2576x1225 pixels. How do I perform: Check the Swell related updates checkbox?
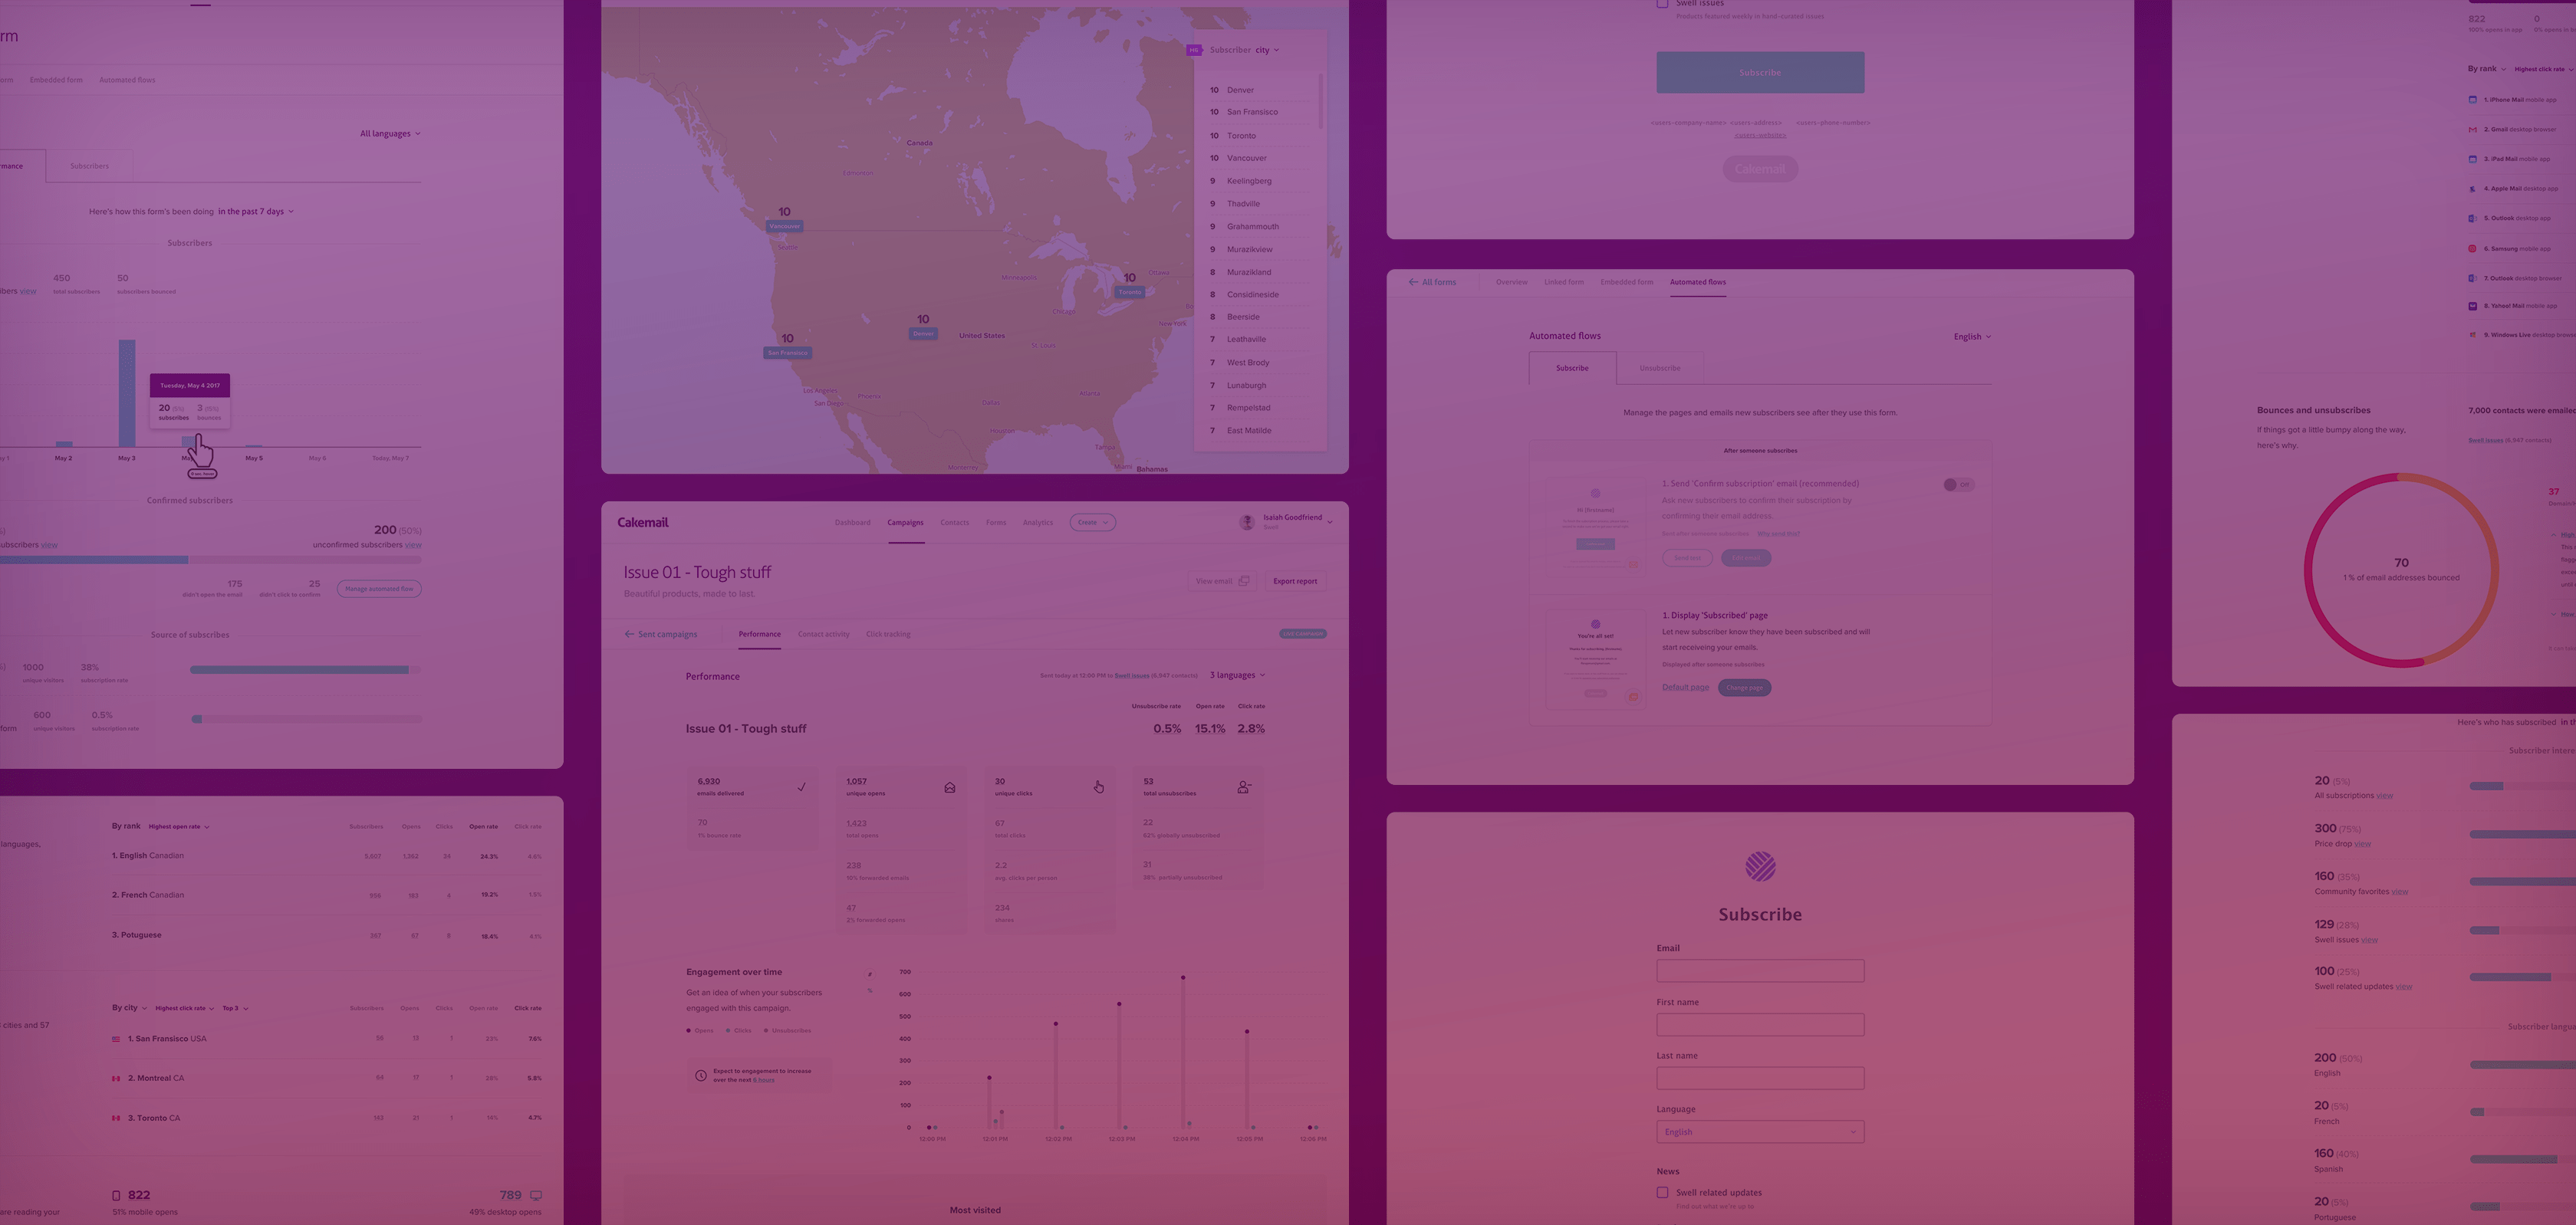pos(1662,1192)
